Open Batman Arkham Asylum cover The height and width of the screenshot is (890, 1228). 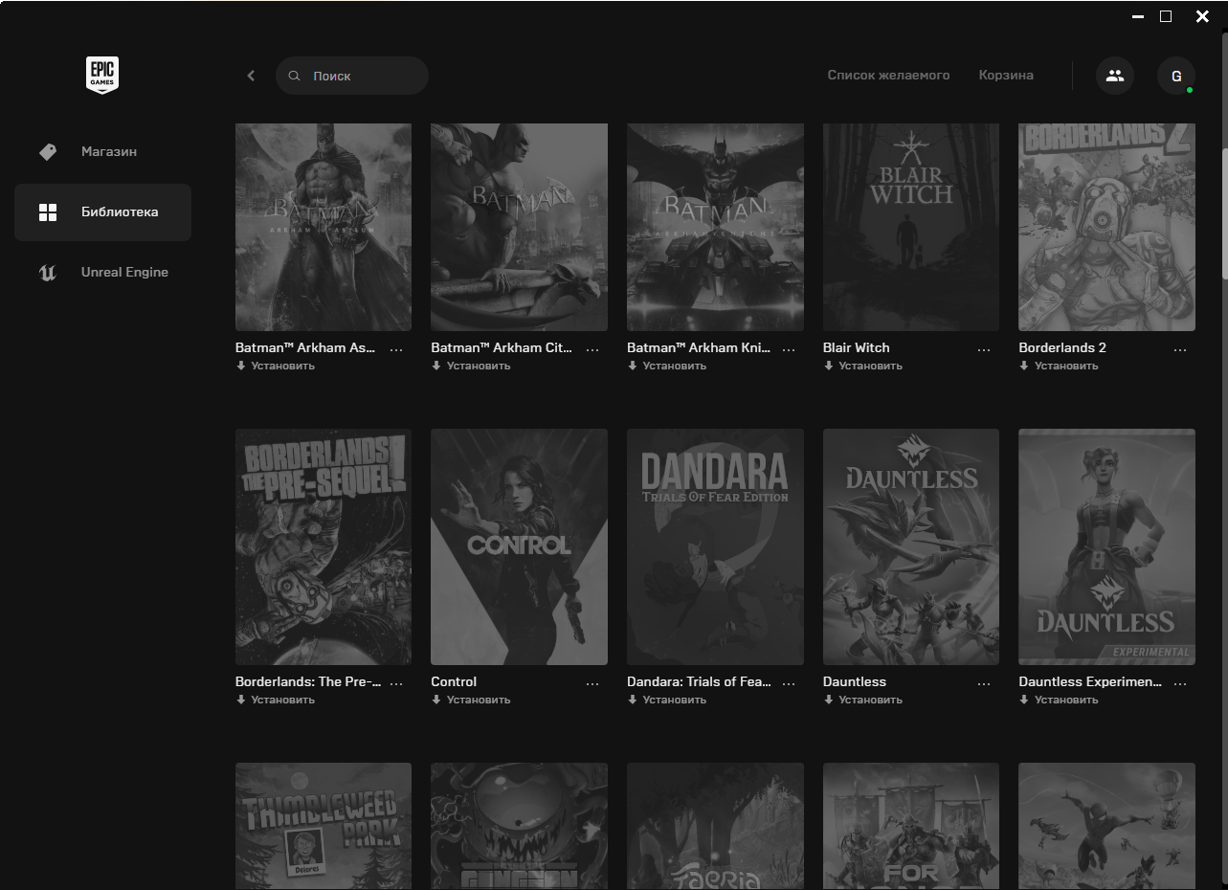(x=324, y=227)
